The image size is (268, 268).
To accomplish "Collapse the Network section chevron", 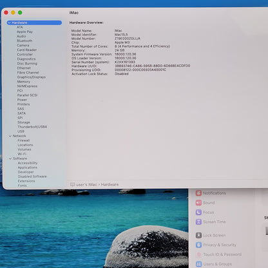I will pos(10,136).
